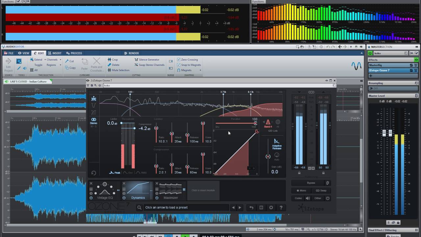Enable the Mono switch in Ozone
The image size is (421, 237).
(301, 191)
